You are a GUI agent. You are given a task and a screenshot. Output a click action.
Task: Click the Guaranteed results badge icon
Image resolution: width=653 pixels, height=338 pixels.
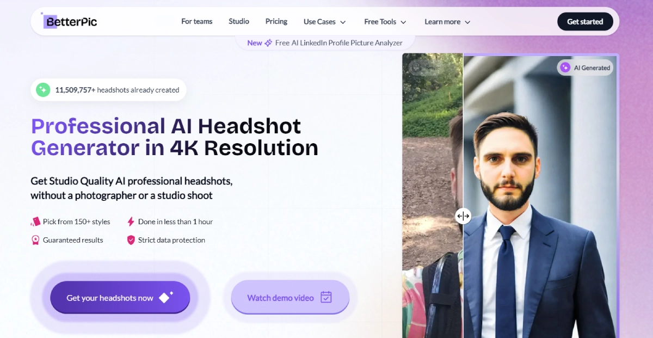36,240
